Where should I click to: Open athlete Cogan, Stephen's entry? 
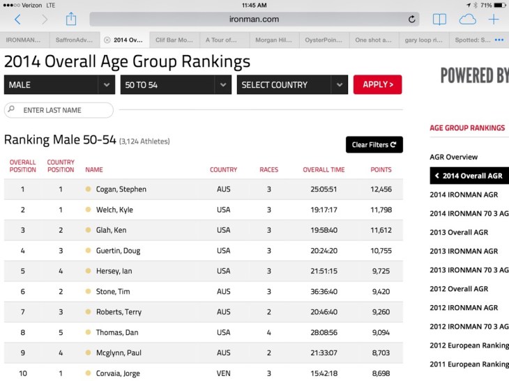point(121,189)
